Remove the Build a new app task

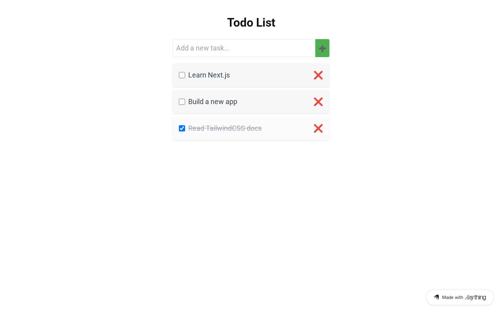[x=318, y=102]
